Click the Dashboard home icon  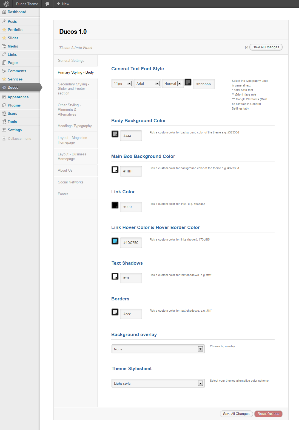(x=4, y=12)
